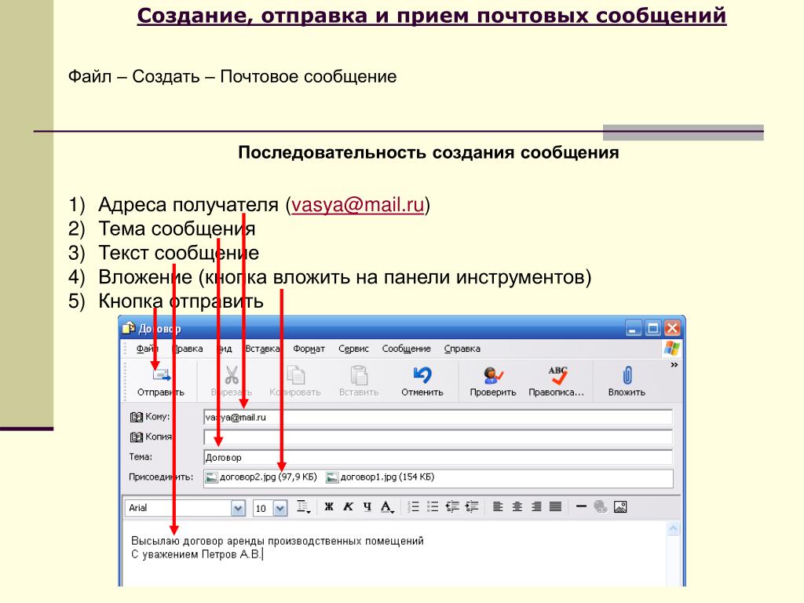804x603 pixels.
Task: Minimize the Договор window
Action: (x=634, y=328)
